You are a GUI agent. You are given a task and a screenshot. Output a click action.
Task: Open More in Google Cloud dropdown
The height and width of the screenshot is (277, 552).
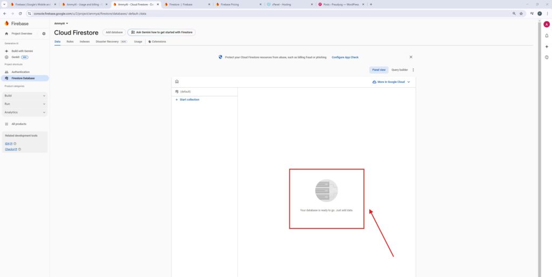[x=391, y=82]
